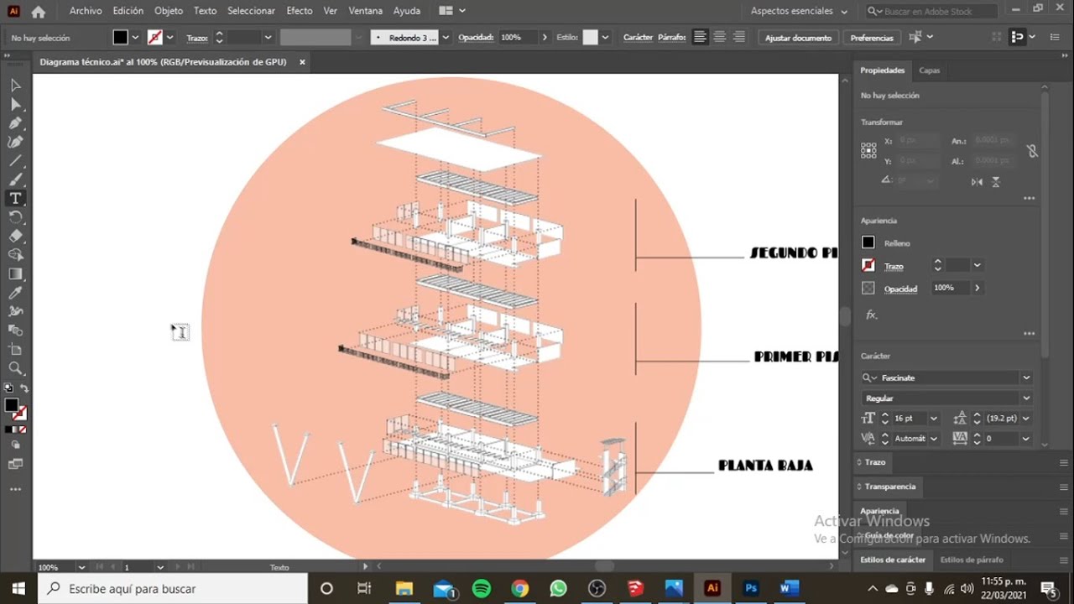Click flip horizontal icon in Transformar
The height and width of the screenshot is (604, 1074).
pos(977,181)
